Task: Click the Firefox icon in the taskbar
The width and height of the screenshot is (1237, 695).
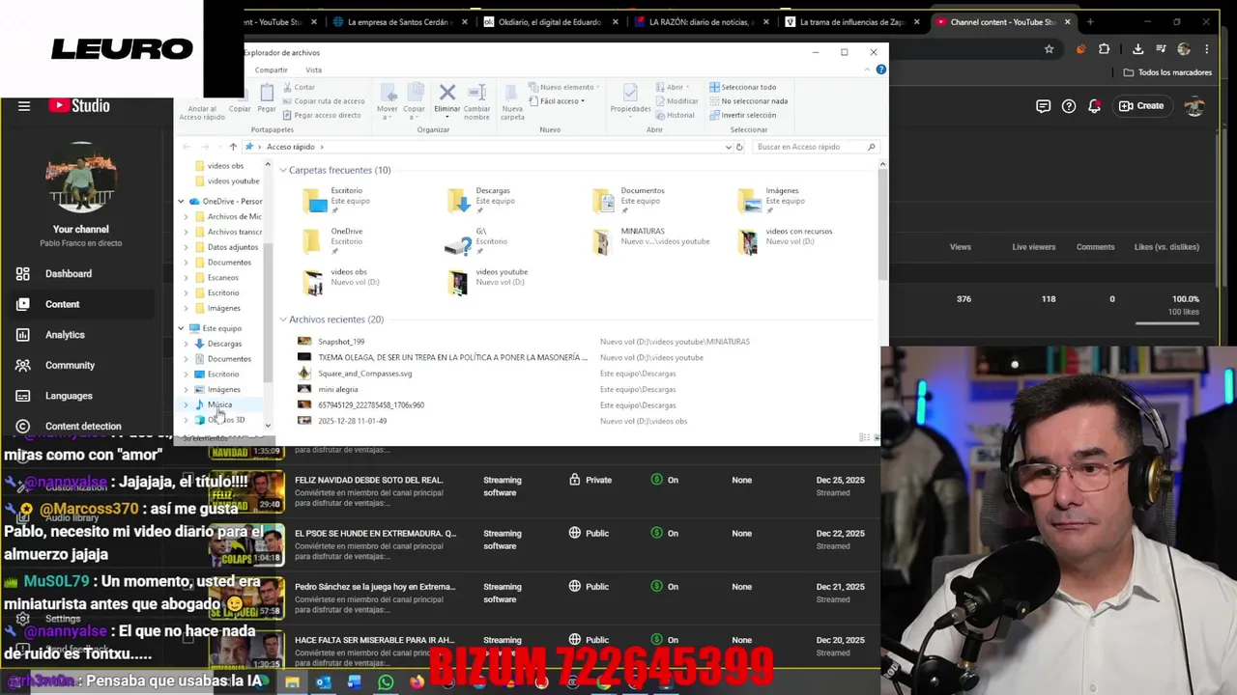Action: (x=417, y=682)
